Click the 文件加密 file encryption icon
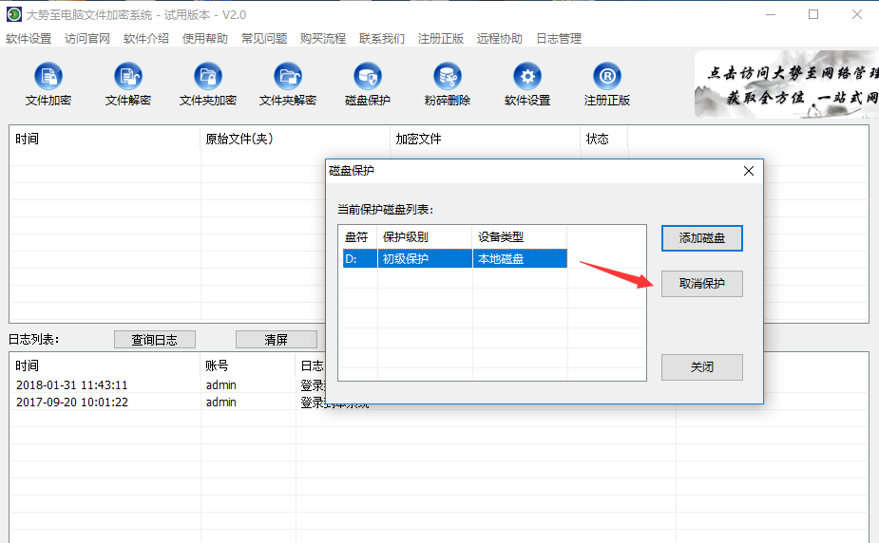 (48, 77)
